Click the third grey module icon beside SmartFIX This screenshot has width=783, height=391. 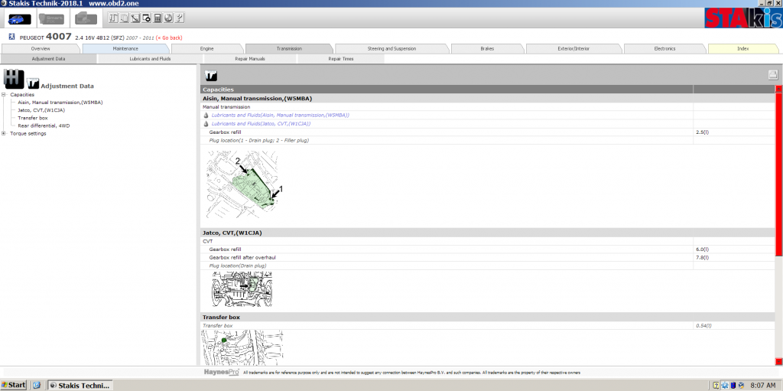[86, 18]
